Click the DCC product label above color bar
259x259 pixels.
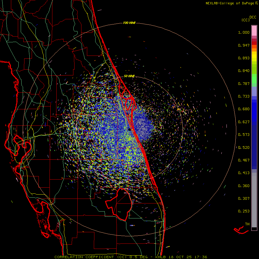253,17
